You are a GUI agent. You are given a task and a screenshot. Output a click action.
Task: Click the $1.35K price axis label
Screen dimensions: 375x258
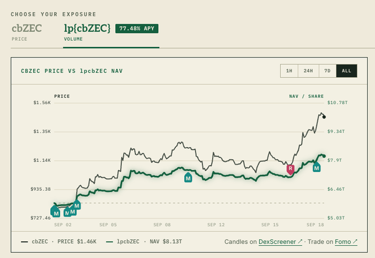(x=42, y=131)
